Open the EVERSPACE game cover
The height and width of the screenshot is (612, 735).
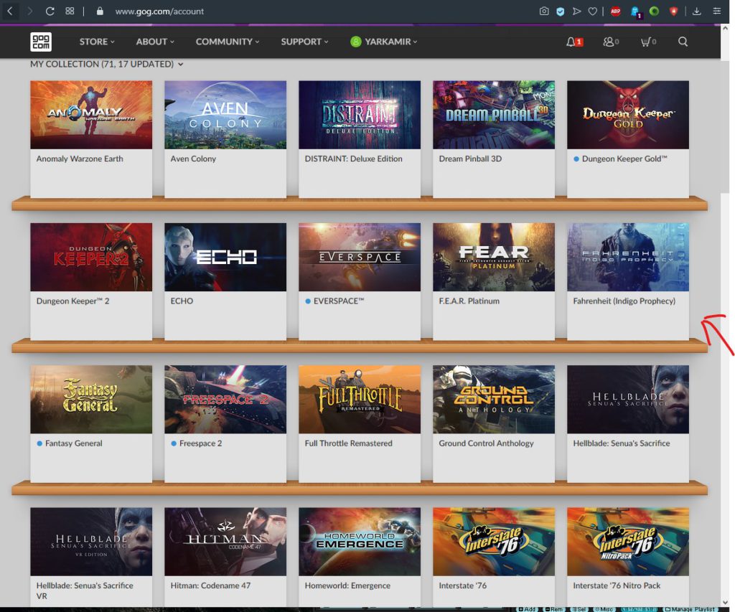pos(360,258)
